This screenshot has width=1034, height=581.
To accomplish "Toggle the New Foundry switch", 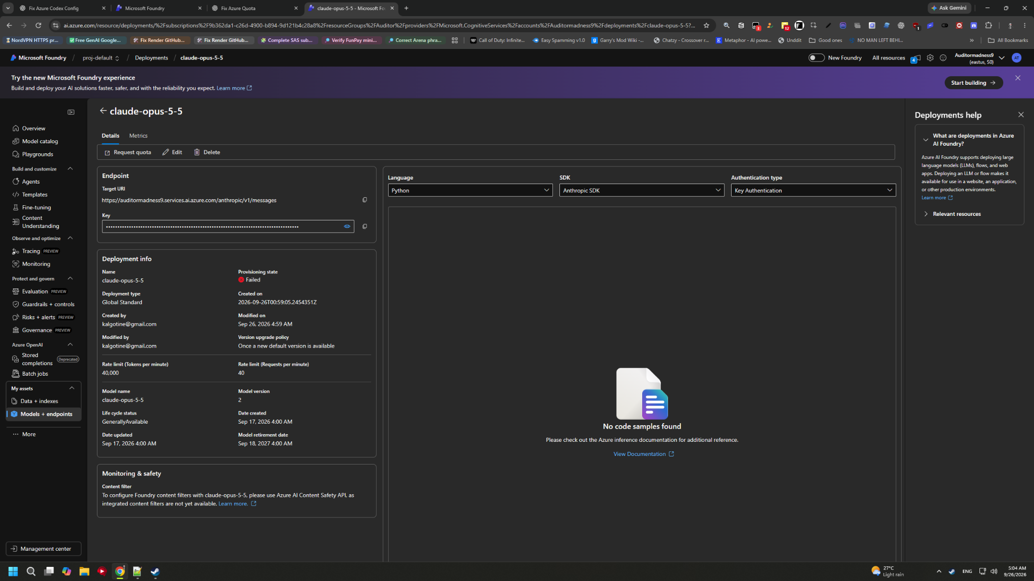I will (x=816, y=58).
